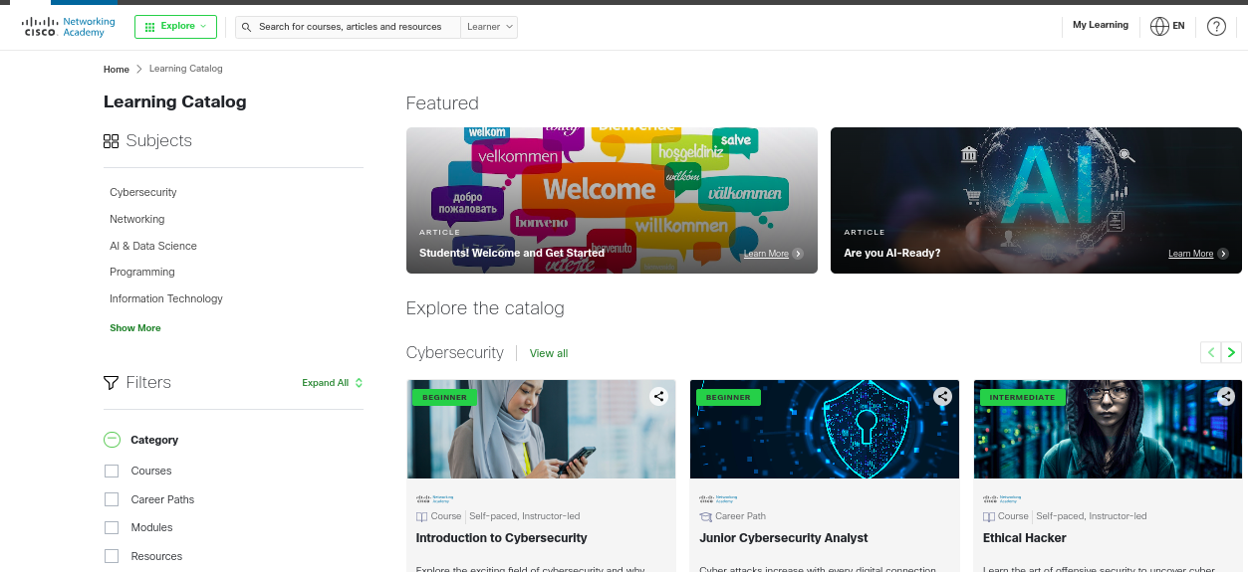The width and height of the screenshot is (1248, 572).
Task: Select the Cybersecurity subject
Action: click(143, 193)
